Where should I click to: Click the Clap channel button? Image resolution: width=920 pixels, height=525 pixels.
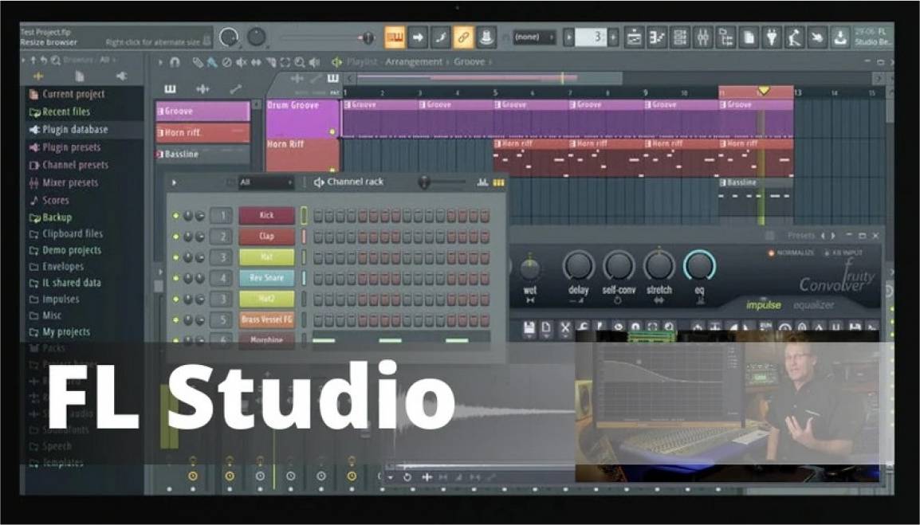266,237
